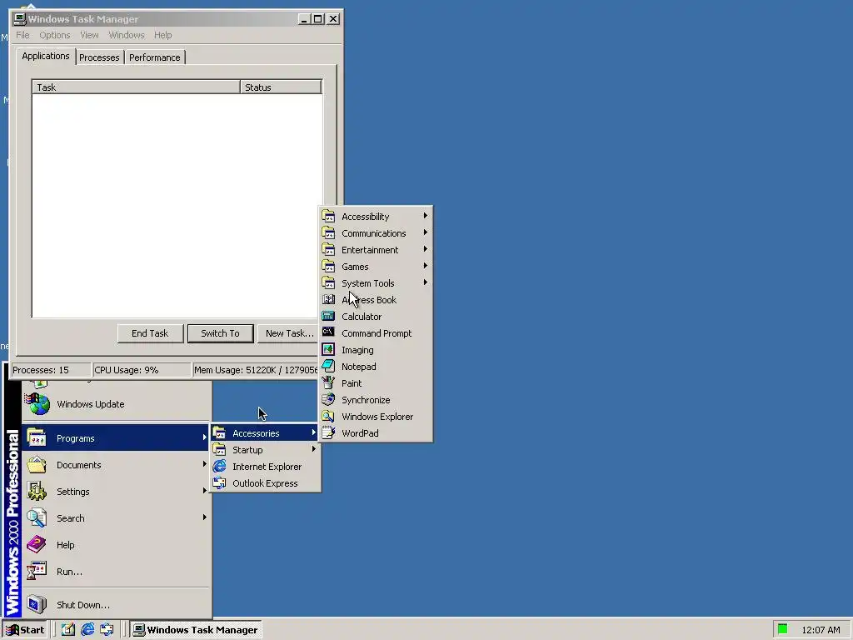Launch Synchronize via its icon
The height and width of the screenshot is (640, 853).
pos(328,399)
